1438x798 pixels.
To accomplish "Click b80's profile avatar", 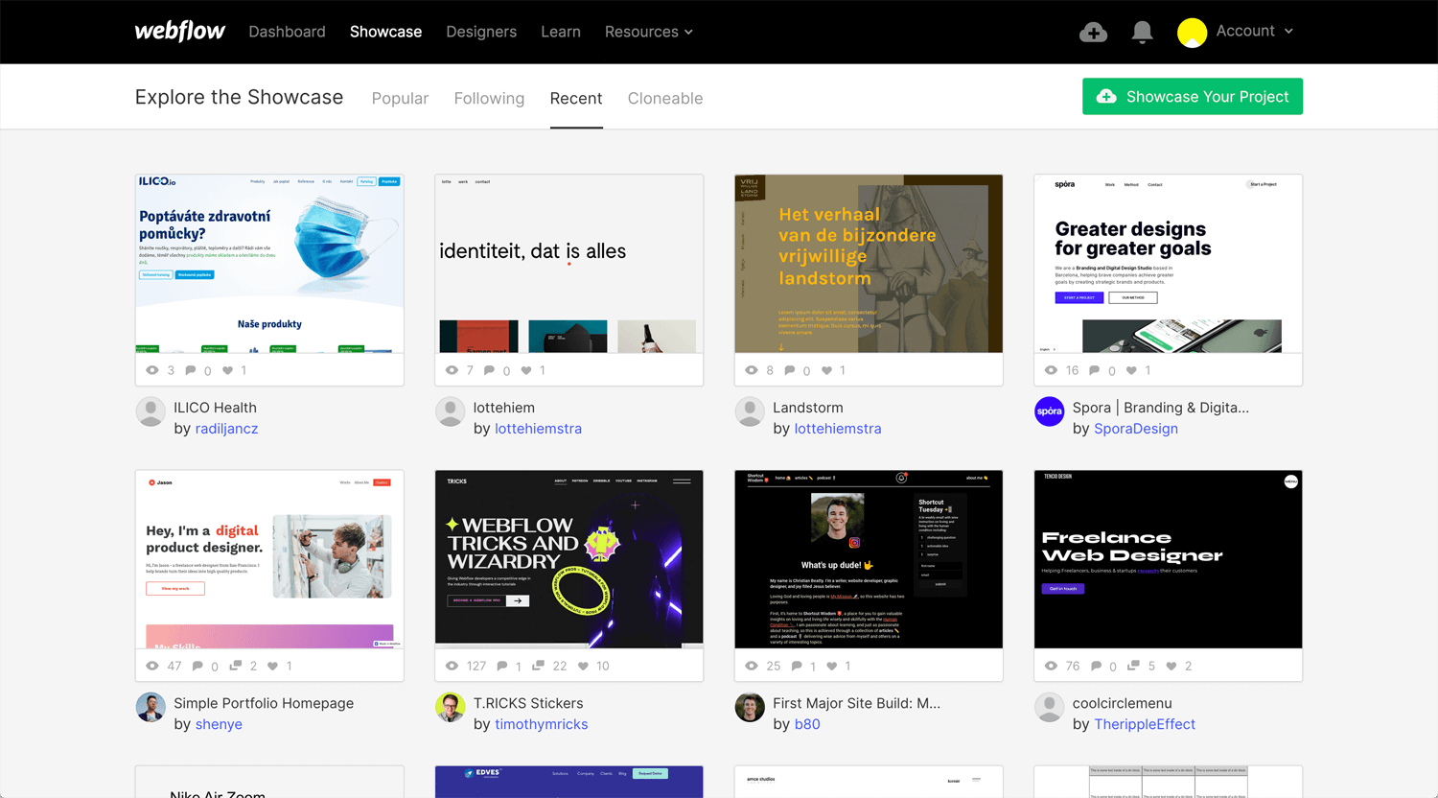I will pos(750,707).
